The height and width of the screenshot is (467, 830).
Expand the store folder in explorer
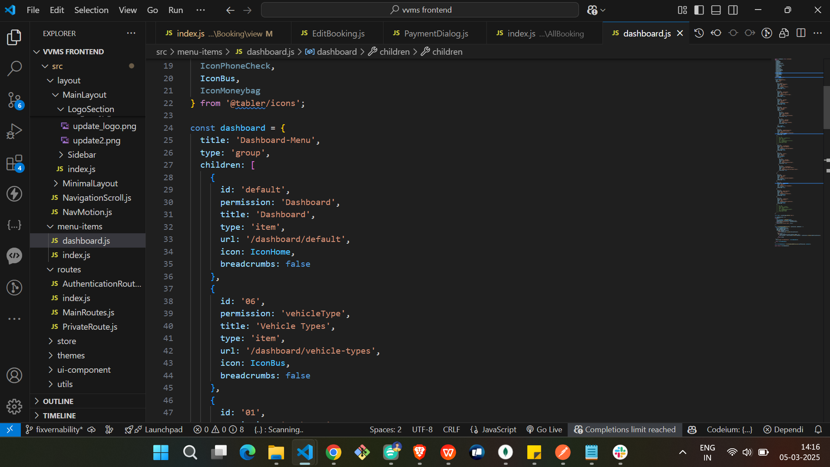click(66, 341)
